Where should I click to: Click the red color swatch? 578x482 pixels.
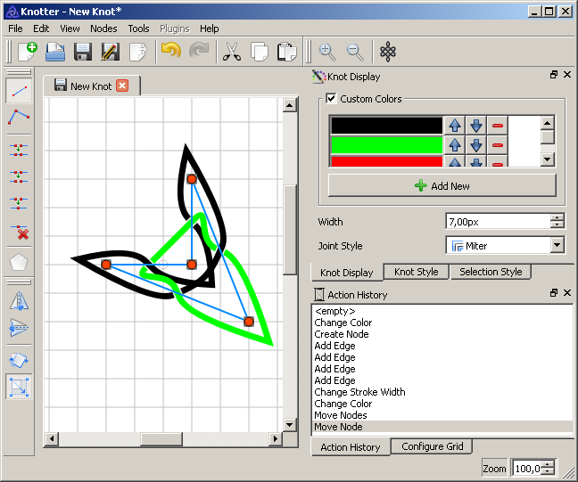(x=386, y=161)
